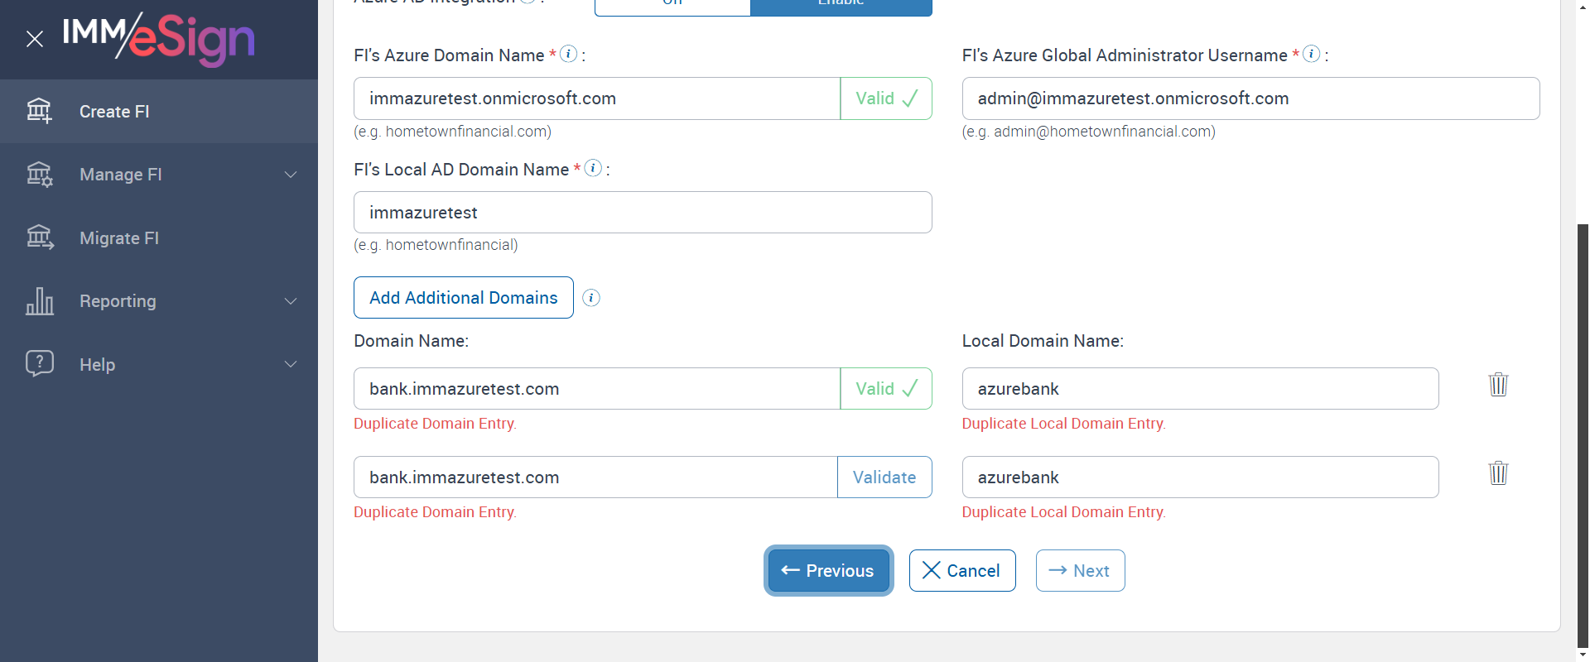Open the Migrate FI menu item
Screen dimensions: 1590x662
[x=119, y=238]
